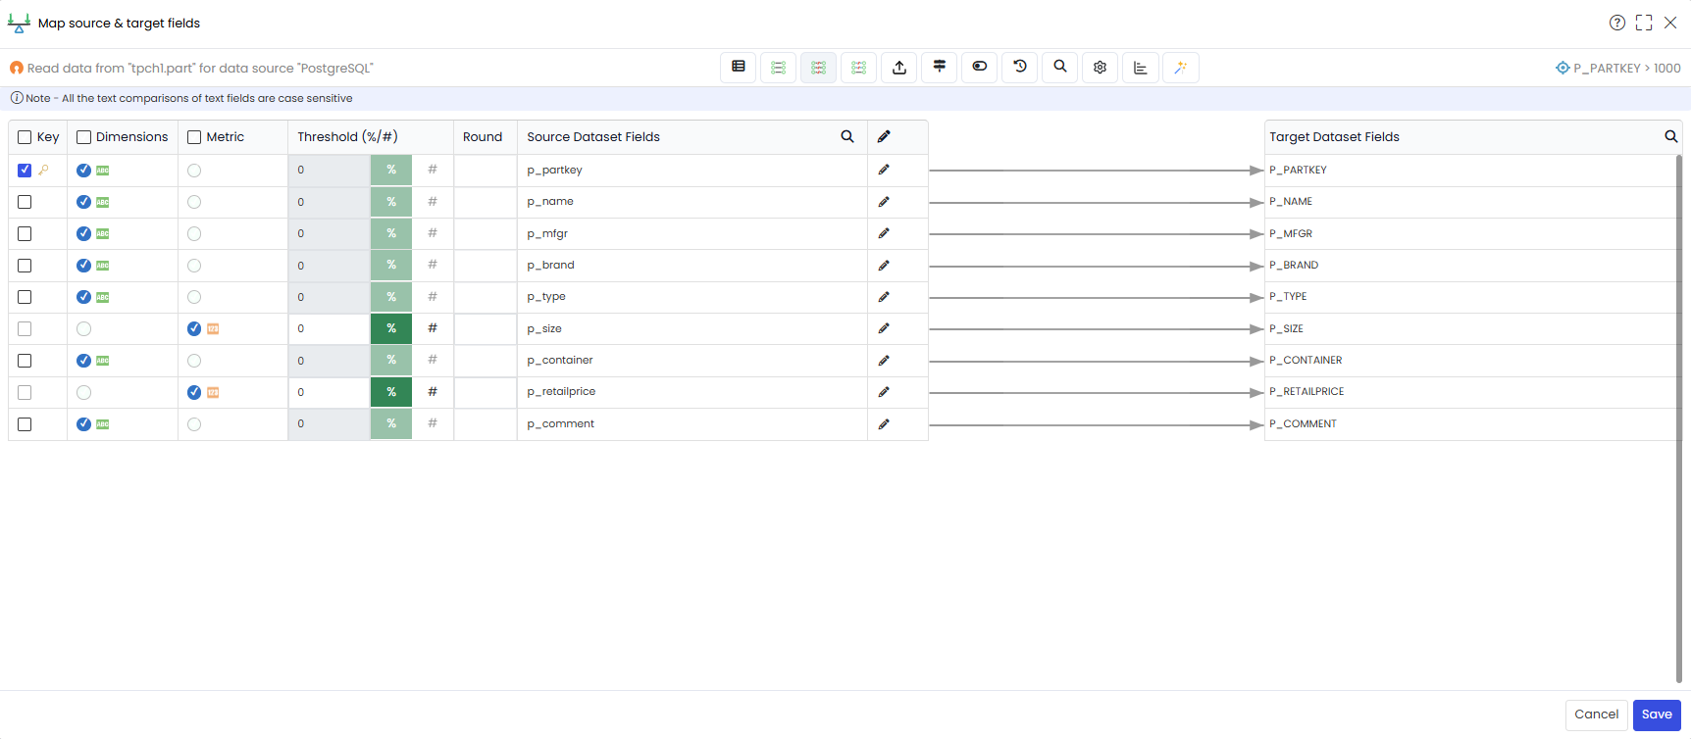Click the fullscreen expand icon
Viewport: 1691px width, 739px height.
coord(1644,23)
